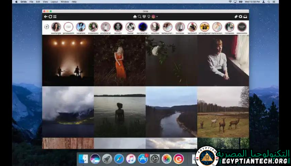Show liked activity via heart icon
Image resolution: width=291 pixels, height=166 pixels.
pos(144,17)
